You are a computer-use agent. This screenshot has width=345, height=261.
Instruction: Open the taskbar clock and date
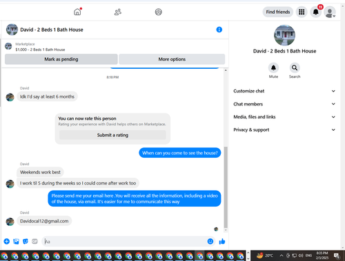[x=322, y=255]
